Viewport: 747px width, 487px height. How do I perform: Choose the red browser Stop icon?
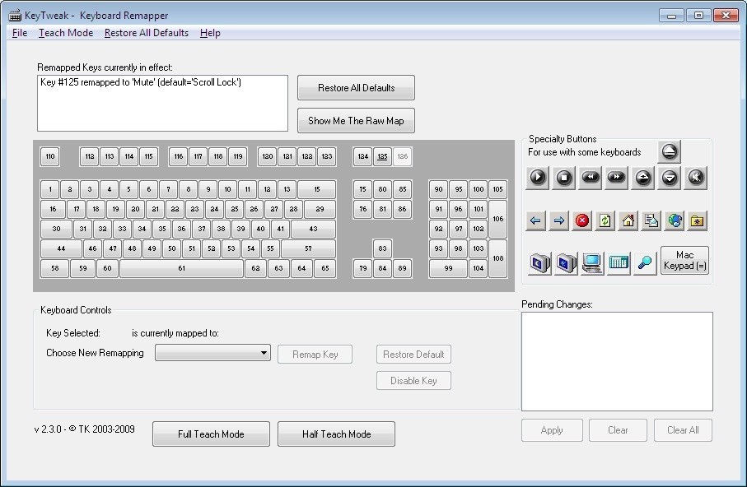(x=582, y=220)
